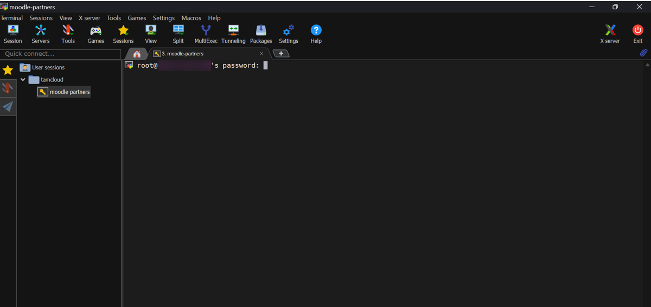Collapse the tamcloud folder
Image resolution: width=651 pixels, height=307 pixels.
click(x=23, y=80)
